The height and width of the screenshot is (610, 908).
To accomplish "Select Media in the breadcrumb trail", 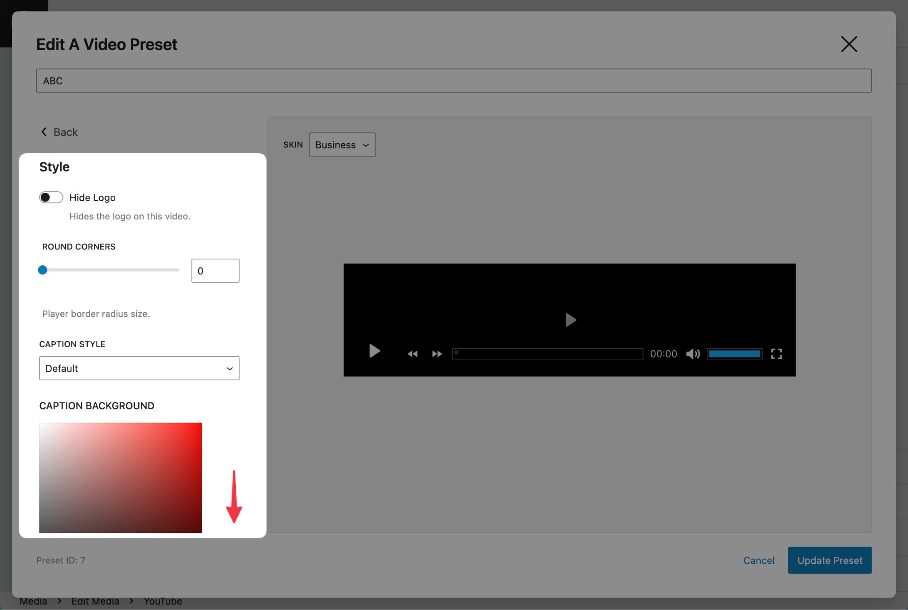I will point(34,601).
